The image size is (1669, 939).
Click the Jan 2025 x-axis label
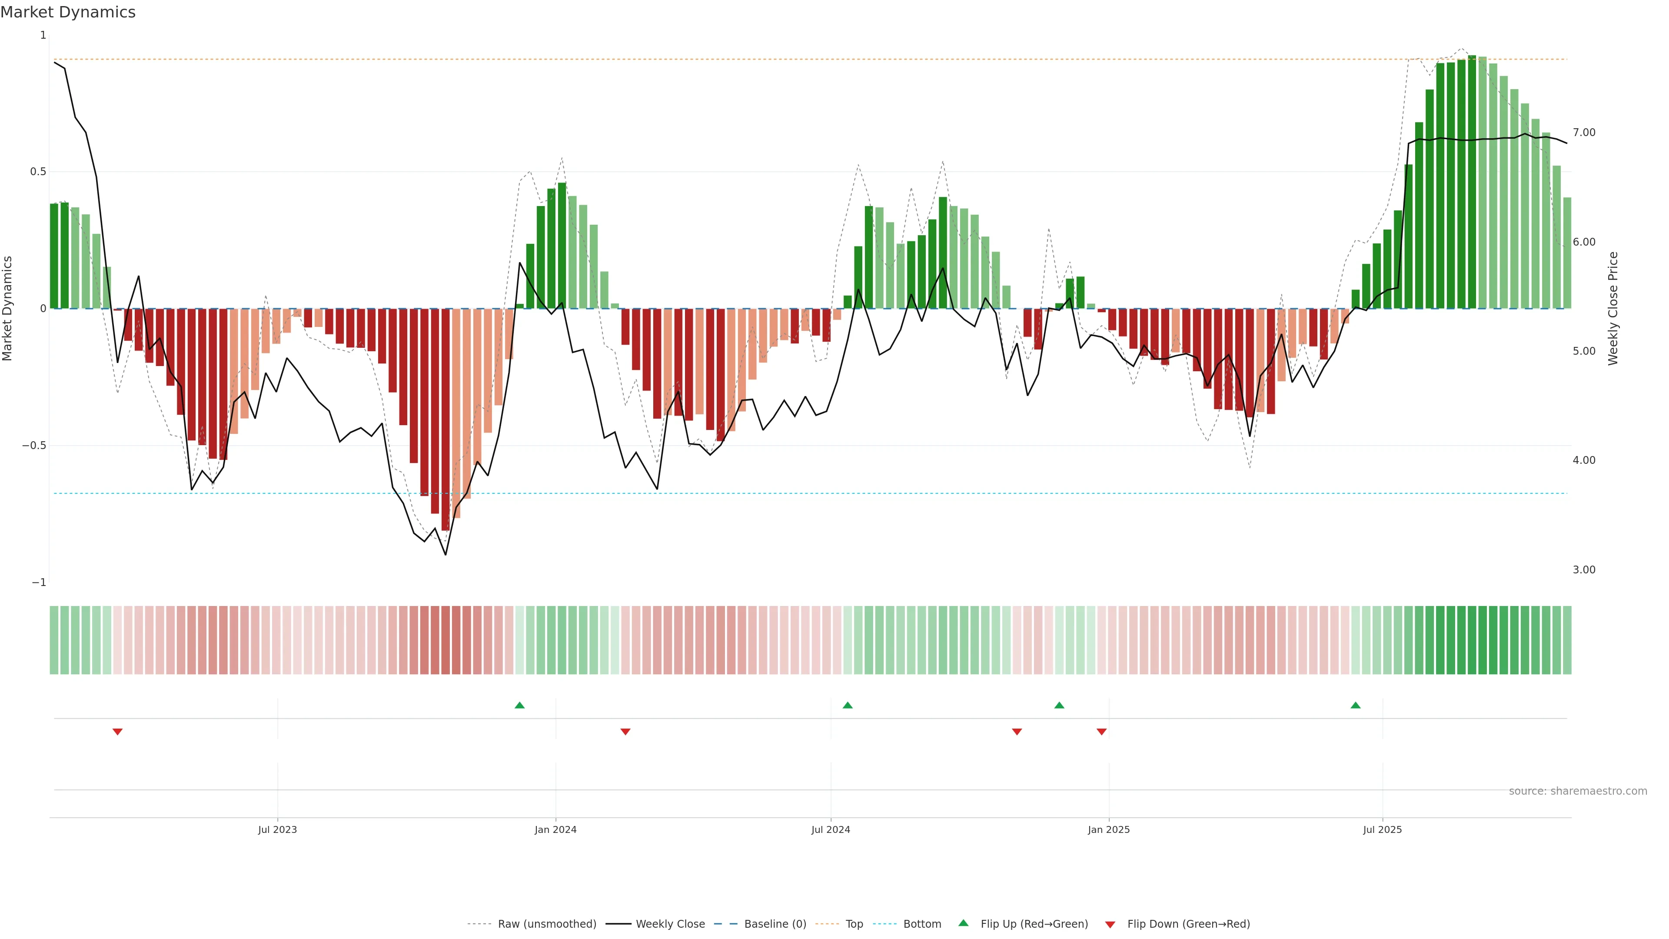[x=1109, y=829]
